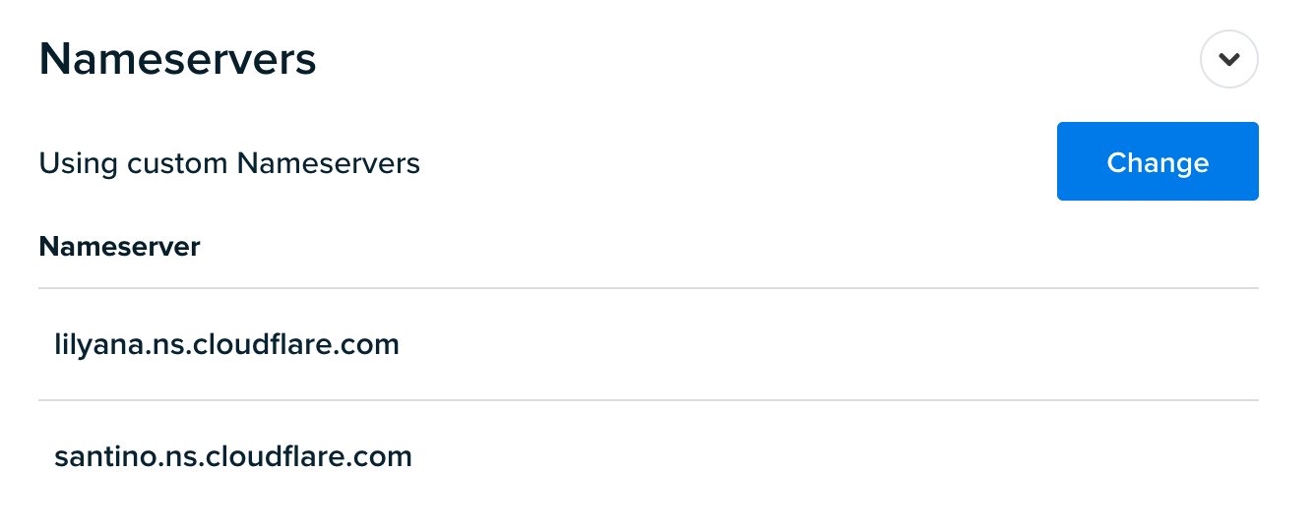
Task: Click the 'Change' label on the blue button
Action: 1158,162
